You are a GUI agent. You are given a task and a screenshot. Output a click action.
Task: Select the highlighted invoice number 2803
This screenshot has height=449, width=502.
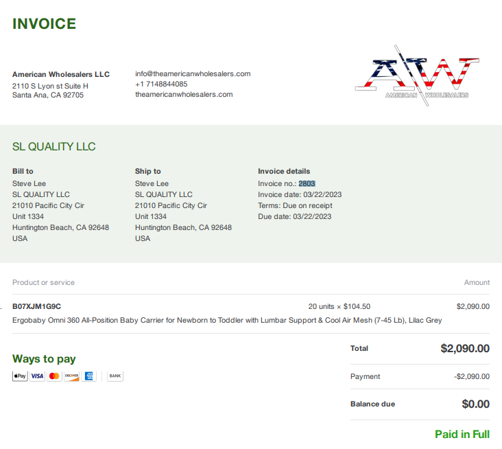pos(307,183)
